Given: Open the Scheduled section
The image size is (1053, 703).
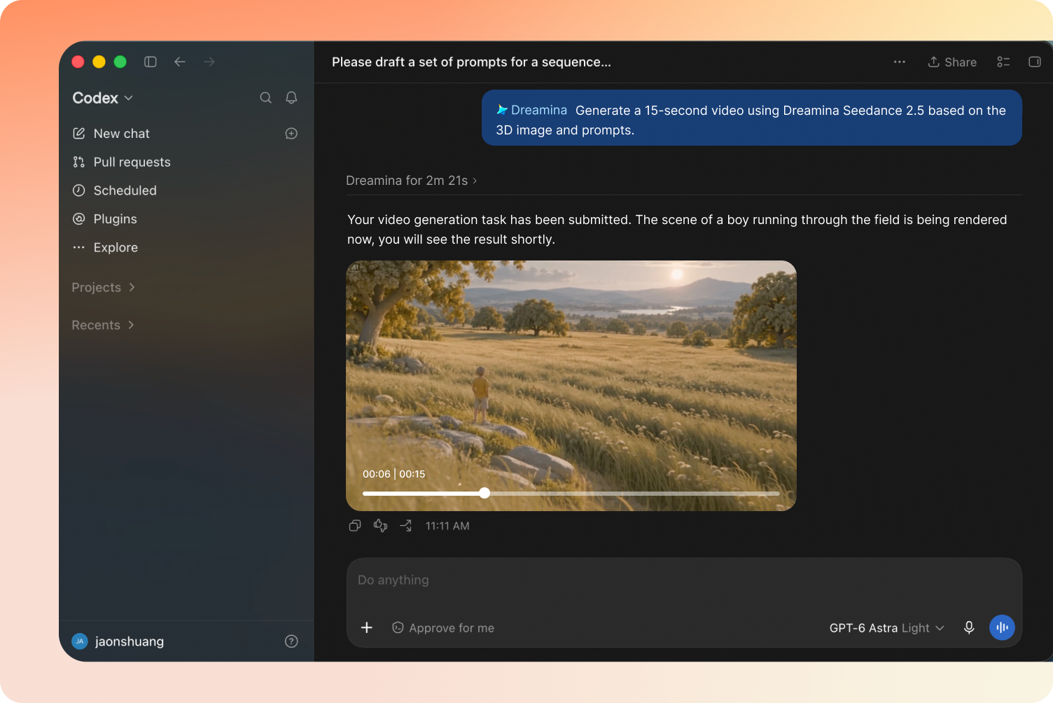Looking at the screenshot, I should click(x=115, y=190).
